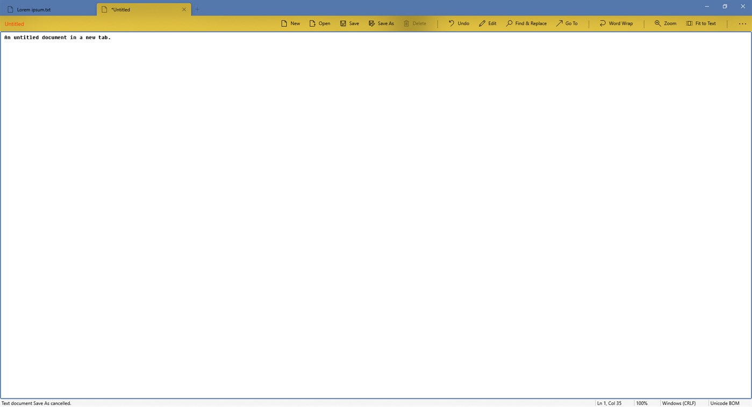Change the Unicode BOM encoding setting
This screenshot has width=752, height=407.
click(x=724, y=403)
